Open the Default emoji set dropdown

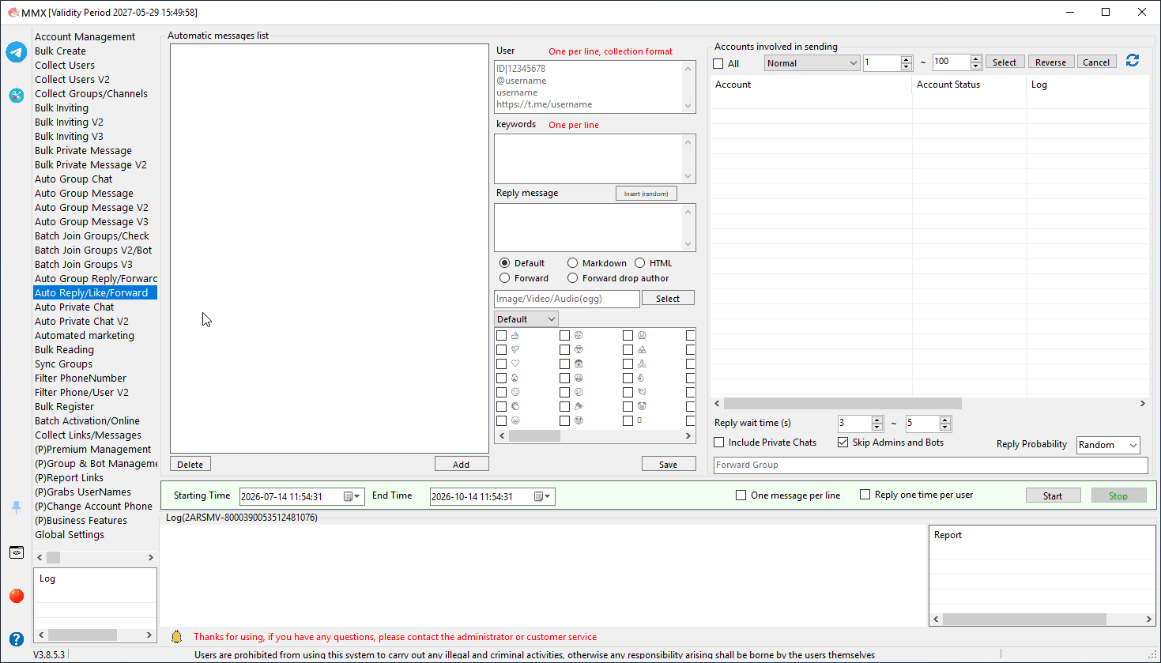(526, 319)
